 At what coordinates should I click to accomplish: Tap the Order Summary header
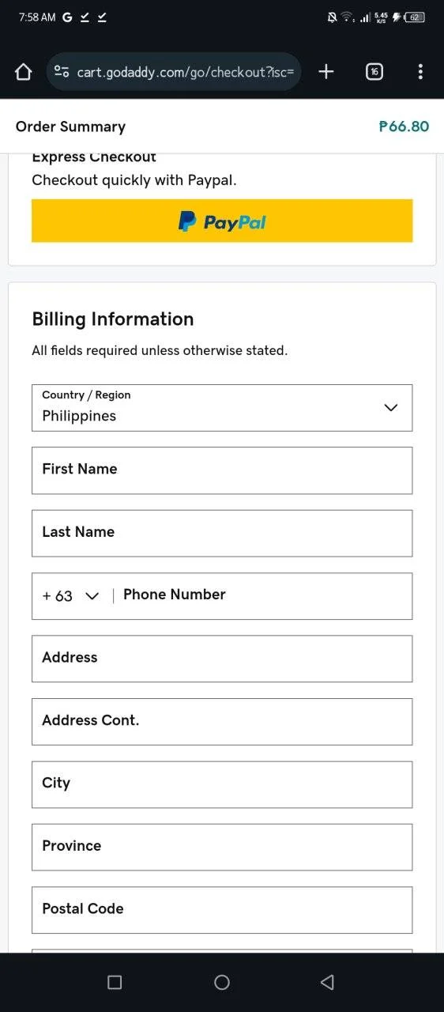[70, 126]
